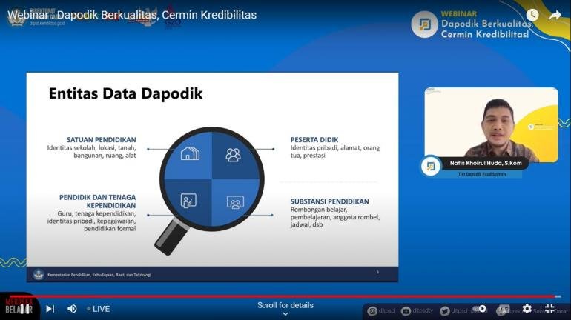Viewport: 571px width, 320px height.
Task: Seek along the red progress bar
Action: pos(282,296)
